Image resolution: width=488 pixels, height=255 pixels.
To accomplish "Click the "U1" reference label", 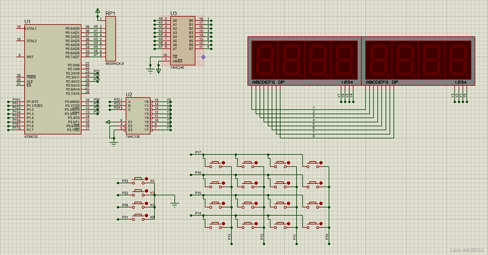I will (28, 22).
